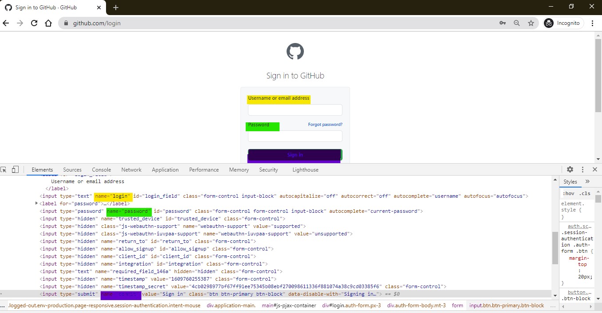Switch to the Network tab
Screen dimensions: 602x313
131,170
